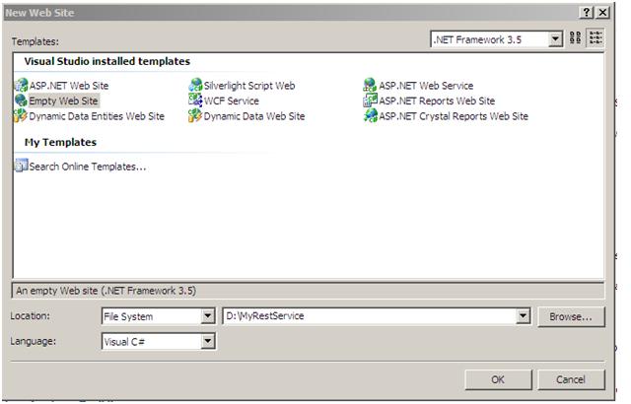
Task: Close the New Web Site dialog
Action: [x=602, y=13]
